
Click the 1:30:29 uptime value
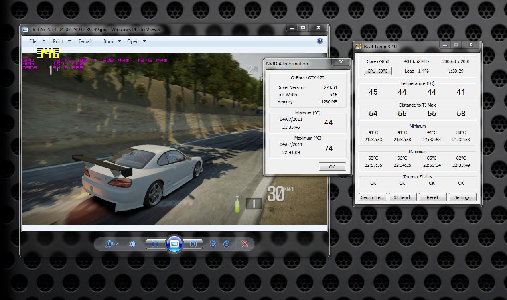tap(456, 71)
